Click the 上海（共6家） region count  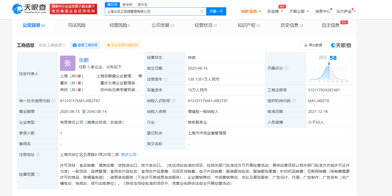(x=71, y=76)
